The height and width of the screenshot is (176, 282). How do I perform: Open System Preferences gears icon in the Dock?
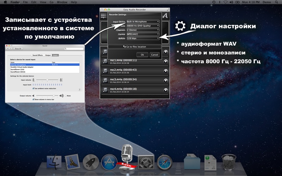click(x=146, y=162)
